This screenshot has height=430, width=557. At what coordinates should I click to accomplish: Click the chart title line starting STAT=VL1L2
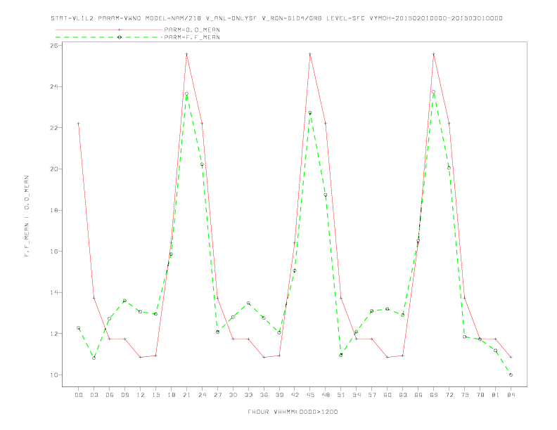pos(276,18)
